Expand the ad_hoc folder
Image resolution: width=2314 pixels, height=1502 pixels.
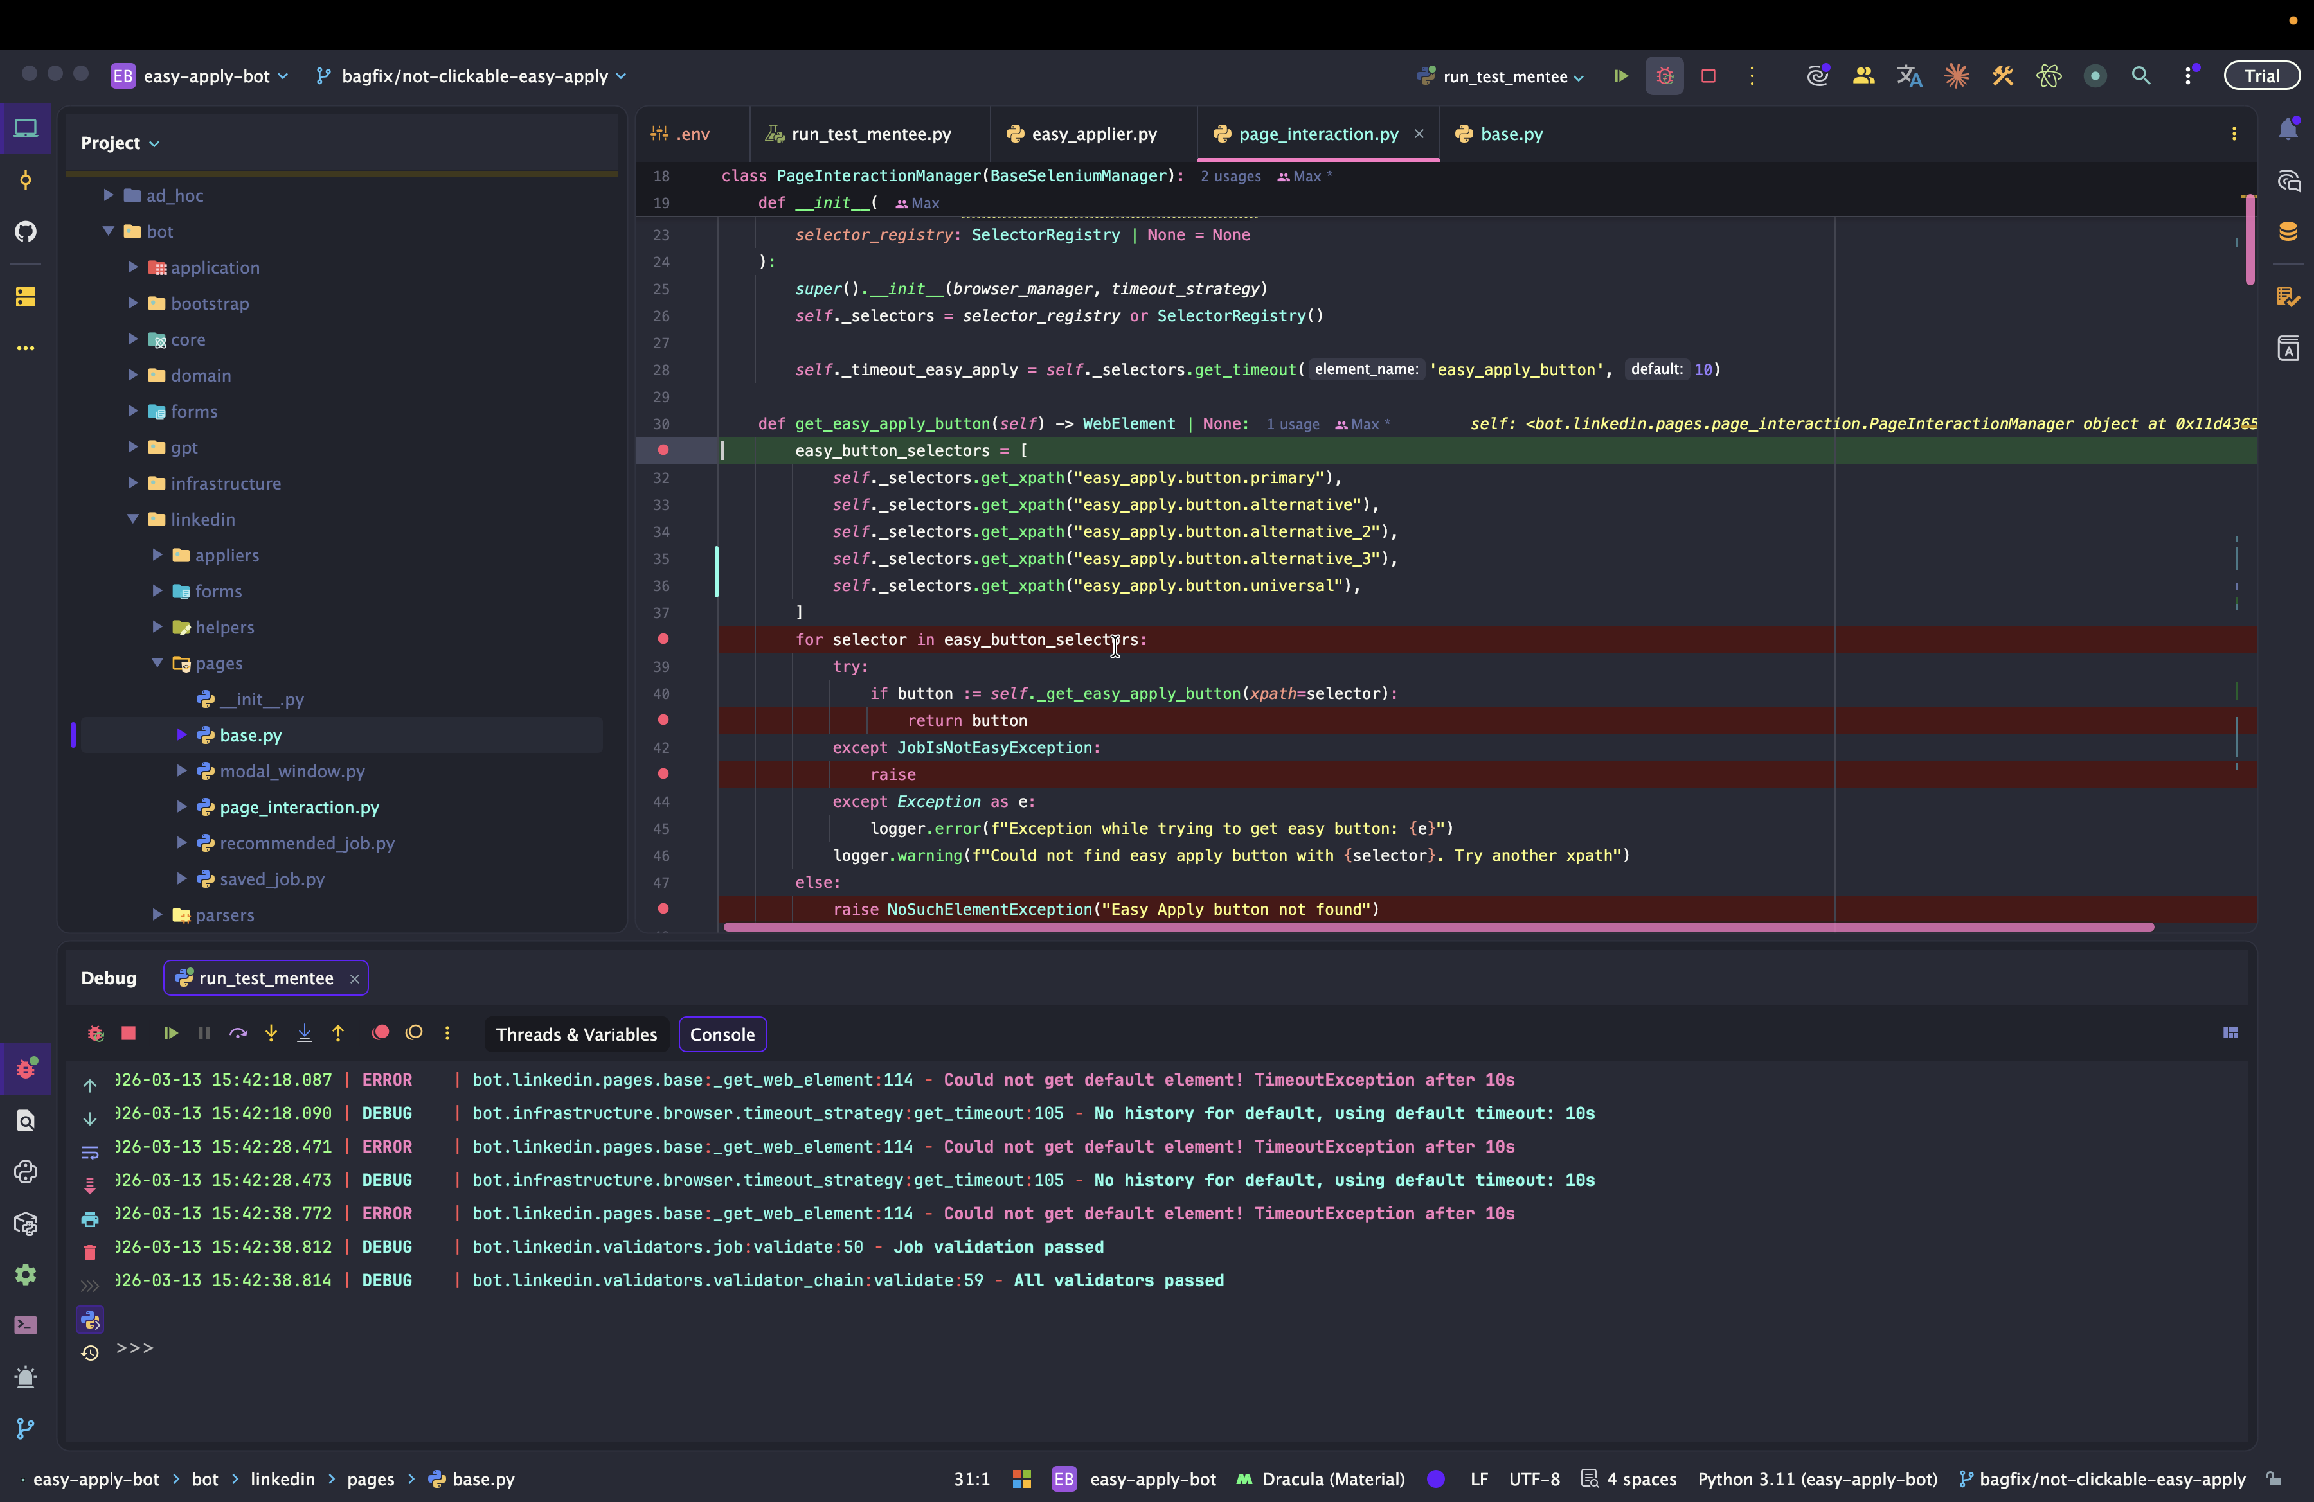109,195
